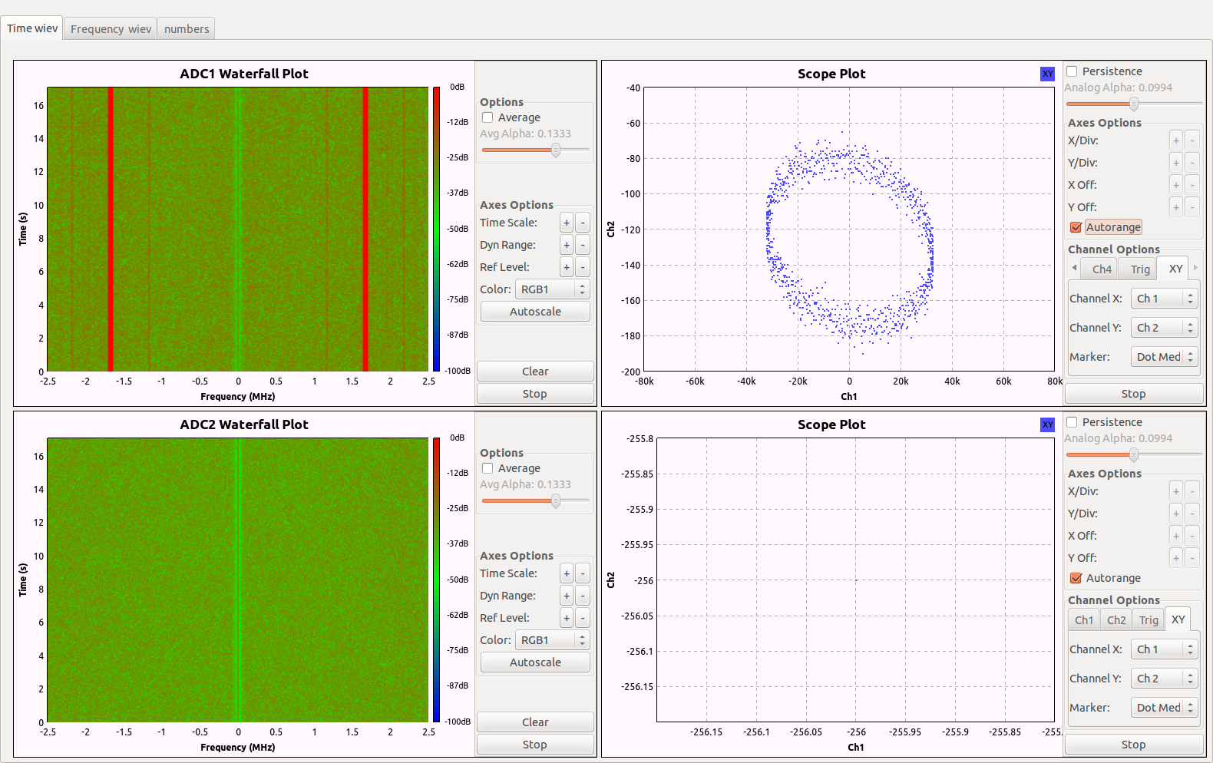Image resolution: width=1213 pixels, height=763 pixels.
Task: Click Clear under ADC1 waterfall options
Action: click(x=535, y=372)
